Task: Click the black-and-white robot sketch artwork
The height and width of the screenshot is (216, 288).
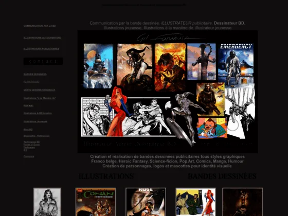Action: (240, 112)
